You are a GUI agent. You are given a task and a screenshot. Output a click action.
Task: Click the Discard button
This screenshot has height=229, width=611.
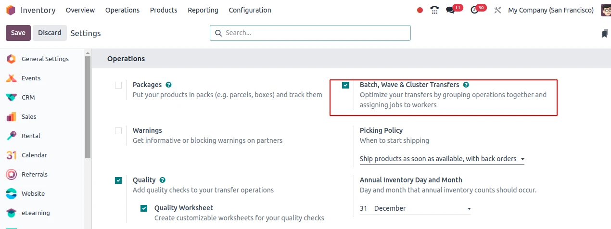click(x=50, y=33)
